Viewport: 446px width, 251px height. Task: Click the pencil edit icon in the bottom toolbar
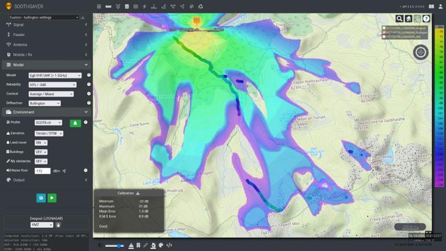pyautogui.click(x=145, y=245)
